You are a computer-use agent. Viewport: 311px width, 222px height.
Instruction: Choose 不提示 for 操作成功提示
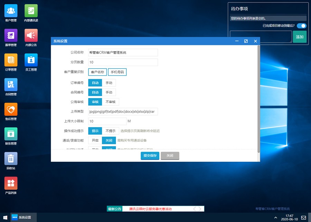click(111, 131)
